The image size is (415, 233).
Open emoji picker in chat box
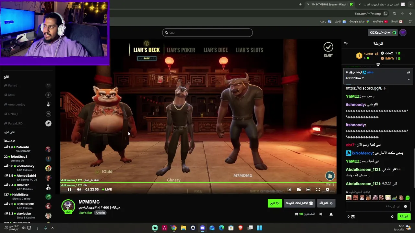pyautogui.click(x=405, y=206)
